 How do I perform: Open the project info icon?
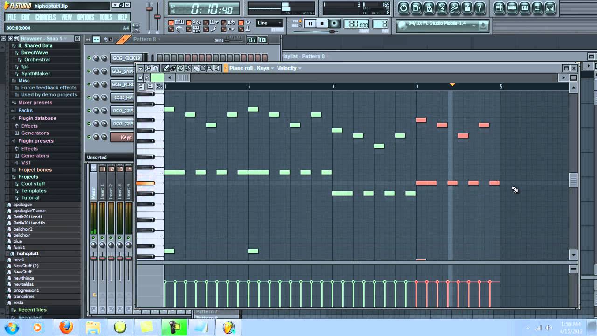466,7
